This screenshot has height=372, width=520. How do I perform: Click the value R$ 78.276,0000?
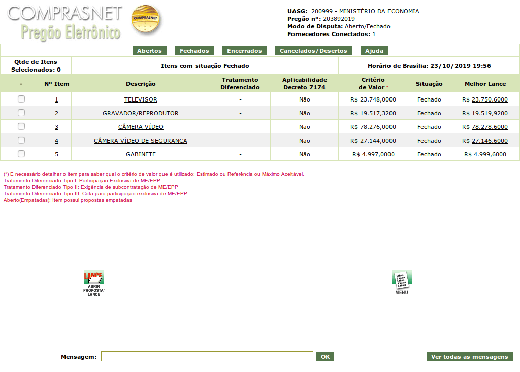point(373,127)
